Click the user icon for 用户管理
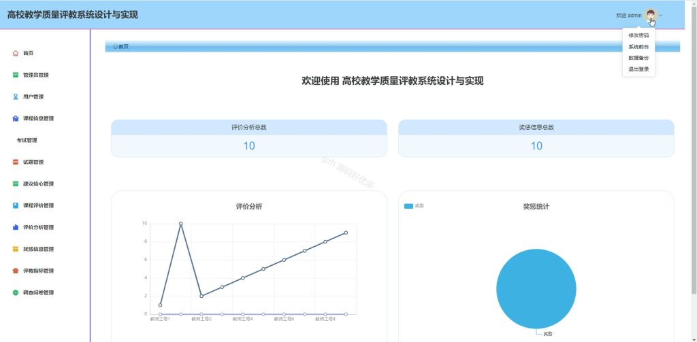697x342 pixels. (x=16, y=97)
